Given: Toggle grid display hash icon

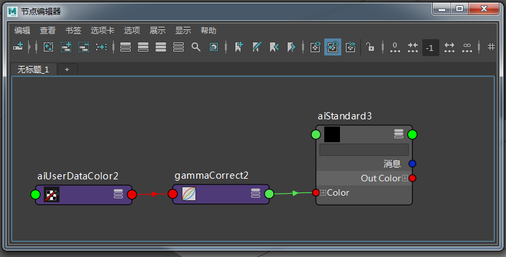Looking at the screenshot, I should pos(491,47).
